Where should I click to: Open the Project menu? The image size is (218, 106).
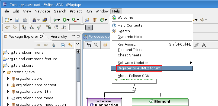point(76,11)
